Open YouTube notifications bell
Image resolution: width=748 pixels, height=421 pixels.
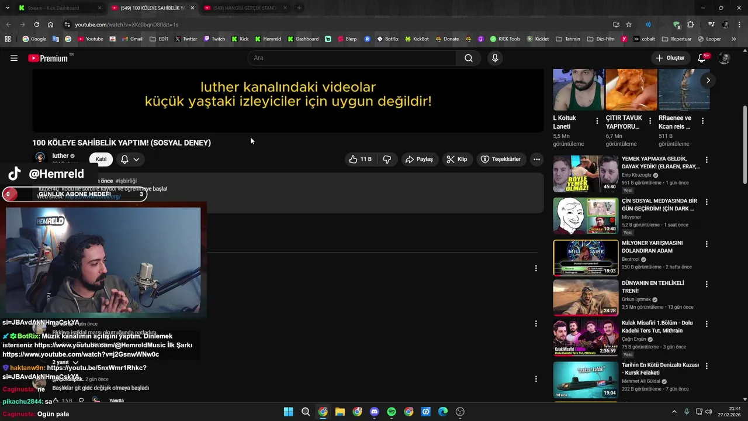[x=702, y=58]
